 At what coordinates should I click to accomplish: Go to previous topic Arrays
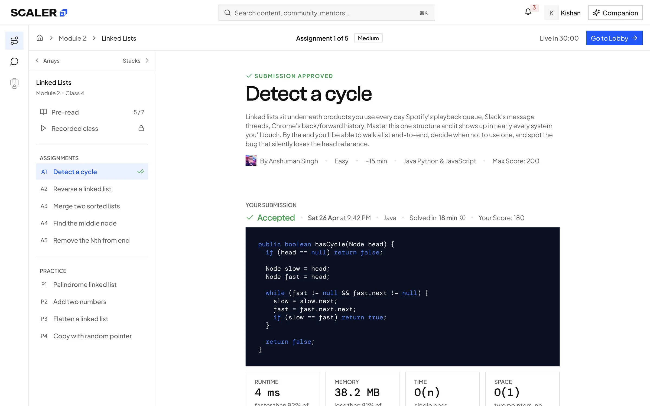pos(48,60)
